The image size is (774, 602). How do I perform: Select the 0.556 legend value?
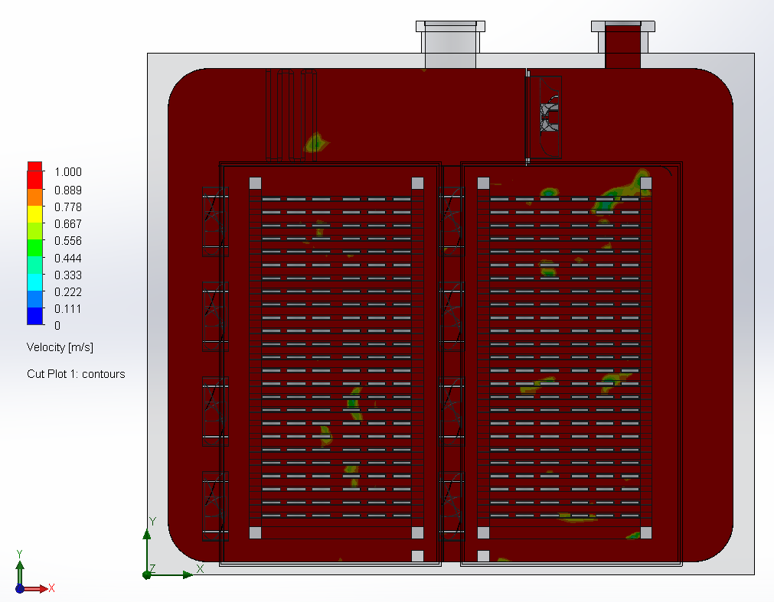[x=67, y=241]
